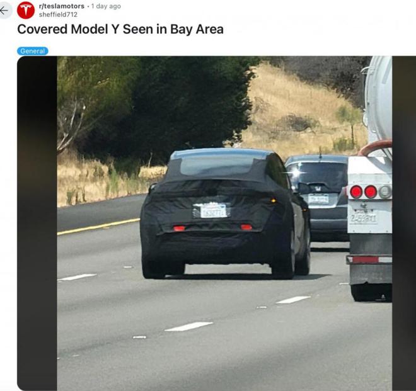Image resolution: width=416 pixels, height=391 pixels.
Task: Click the covered car's rear windshield
Action: [217, 167]
